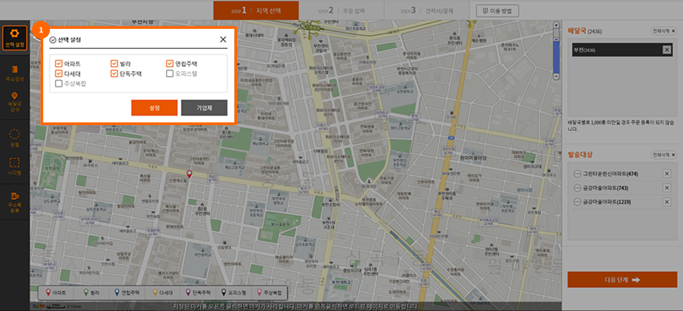Click the map zoom-in plus icon

pos(556,25)
